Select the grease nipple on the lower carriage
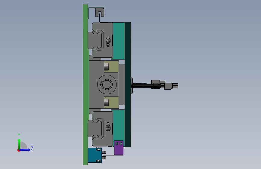 pyautogui.click(x=108, y=127)
